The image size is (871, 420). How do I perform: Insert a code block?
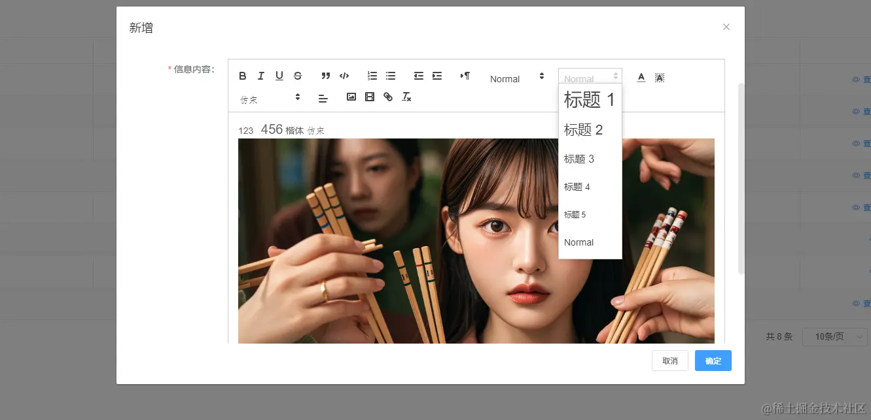(x=344, y=75)
